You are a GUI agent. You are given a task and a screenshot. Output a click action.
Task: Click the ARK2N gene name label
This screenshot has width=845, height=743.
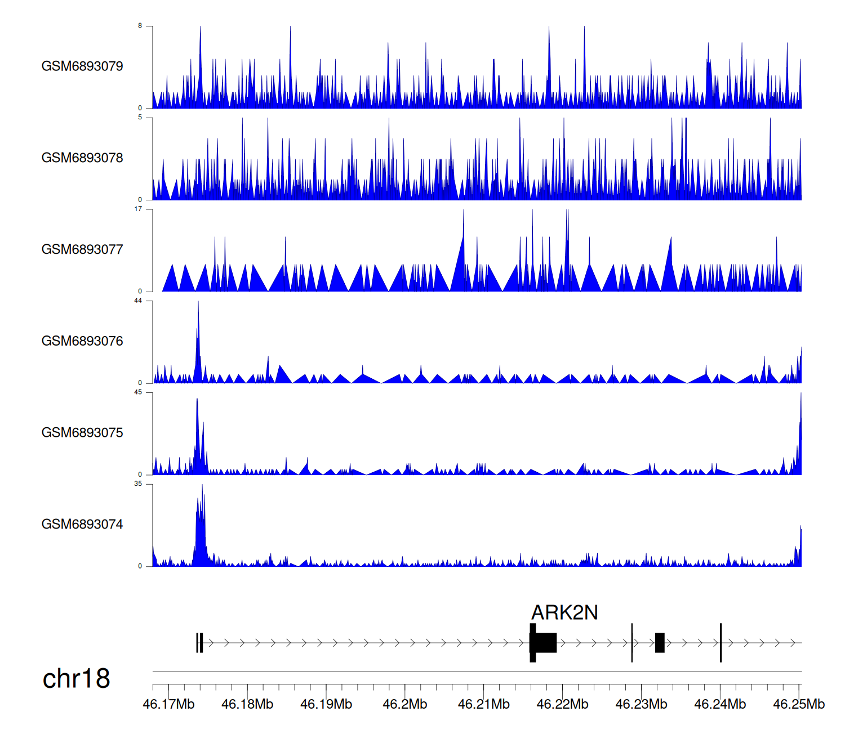(564, 612)
